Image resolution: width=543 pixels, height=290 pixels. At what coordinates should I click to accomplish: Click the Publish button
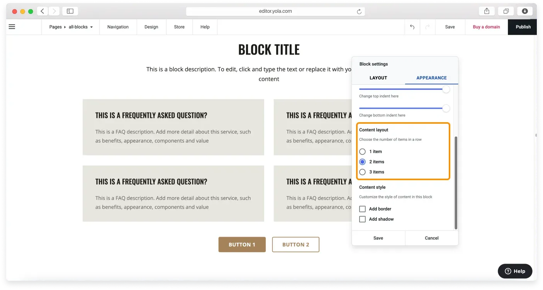(x=523, y=27)
